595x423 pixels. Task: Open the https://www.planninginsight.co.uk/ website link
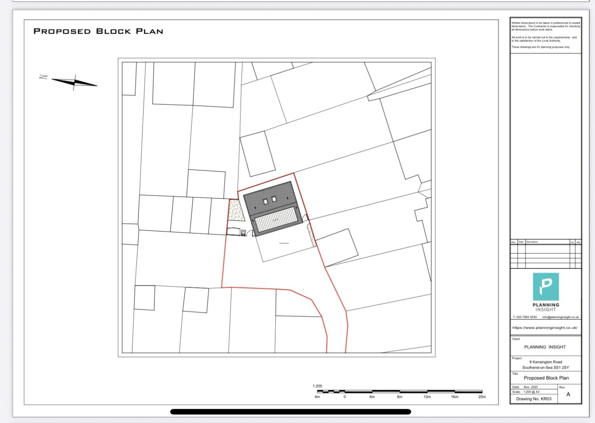pyautogui.click(x=545, y=328)
